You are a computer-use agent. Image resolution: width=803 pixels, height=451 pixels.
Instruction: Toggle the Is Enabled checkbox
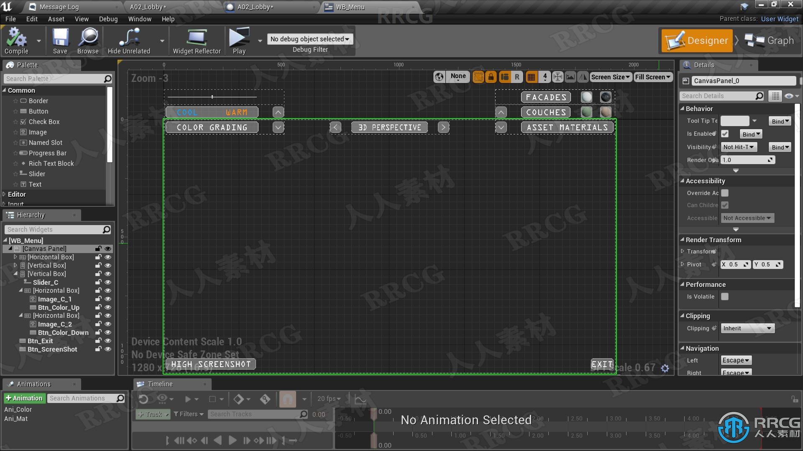tap(725, 134)
